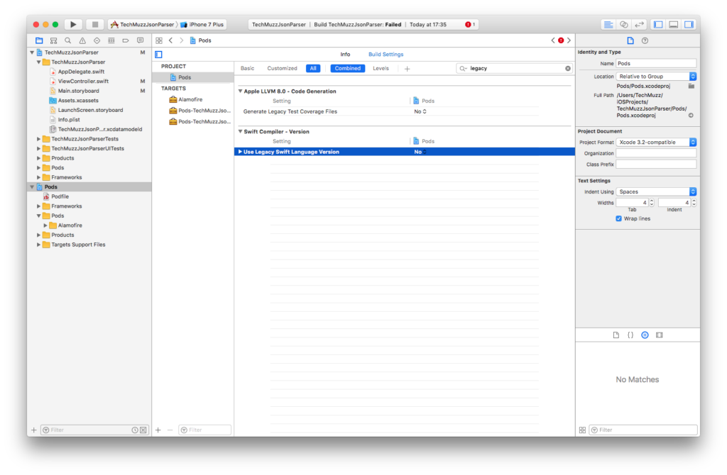Screen dimensions: 727x475
Task: Expand TechMuzzJsonParserUITests folder
Action: (x=38, y=149)
